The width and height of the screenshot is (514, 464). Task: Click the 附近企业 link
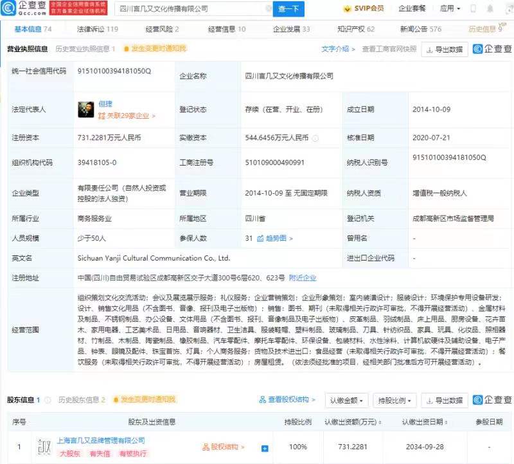tap(303, 278)
